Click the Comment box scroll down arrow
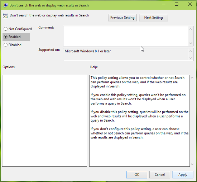The height and width of the screenshot is (182, 197). tap(191, 43)
